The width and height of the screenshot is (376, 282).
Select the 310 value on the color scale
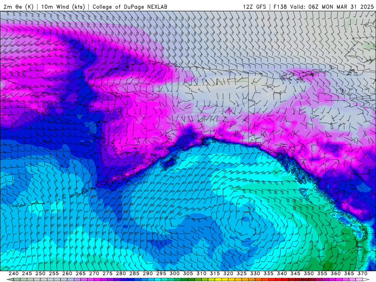tap(202, 274)
